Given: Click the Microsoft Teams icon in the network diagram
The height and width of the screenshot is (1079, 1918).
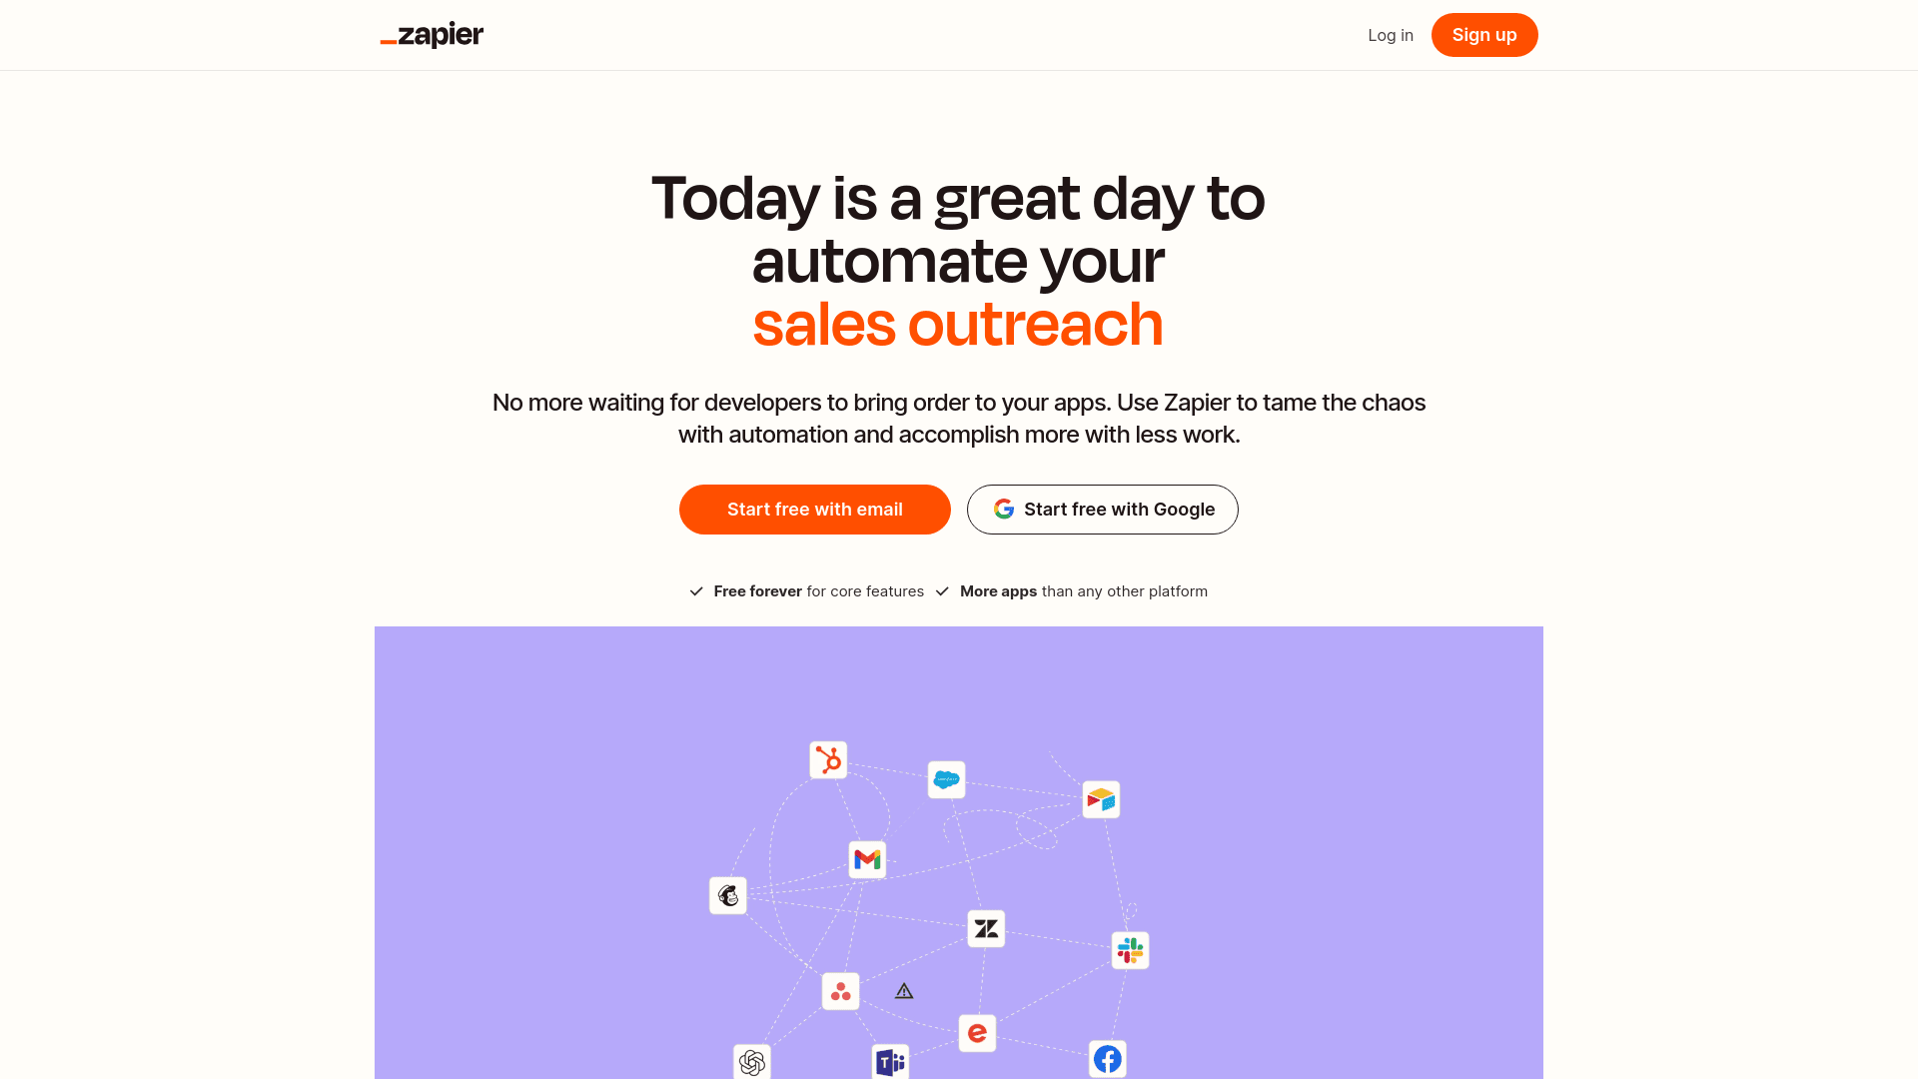Looking at the screenshot, I should point(889,1061).
